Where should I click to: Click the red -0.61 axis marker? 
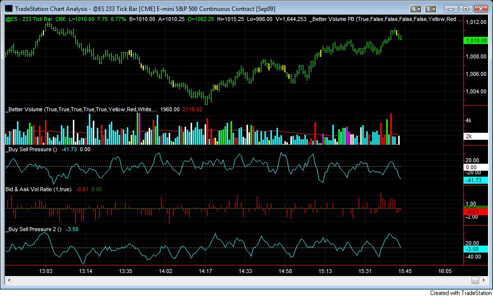(x=476, y=212)
